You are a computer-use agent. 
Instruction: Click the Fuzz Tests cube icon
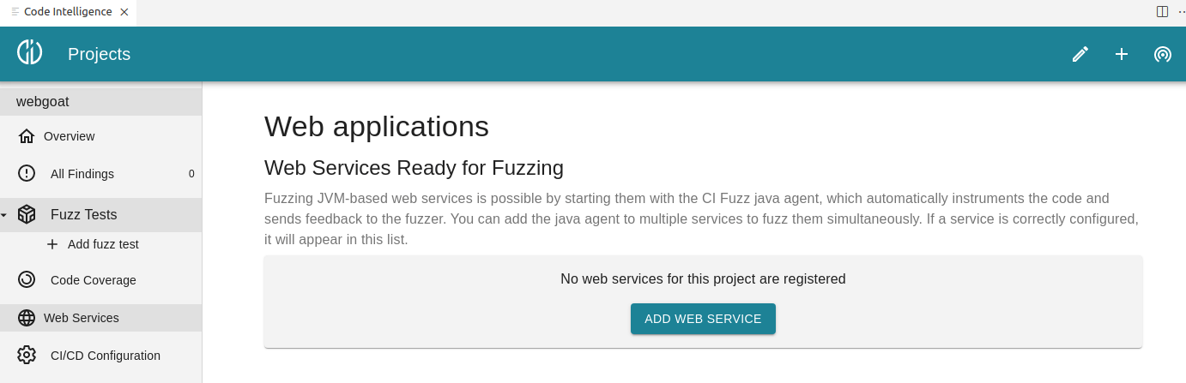tap(27, 215)
